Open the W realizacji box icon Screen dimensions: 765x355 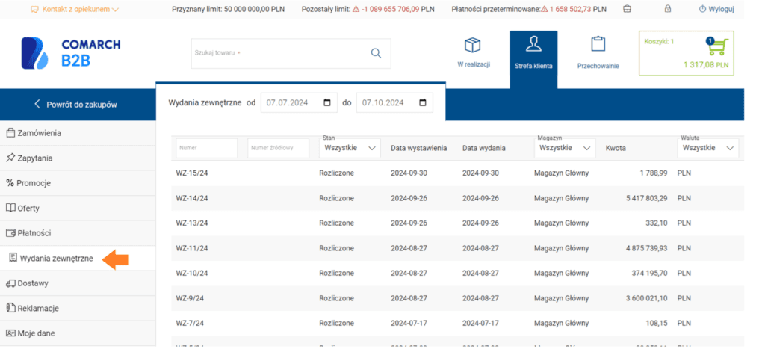pyautogui.click(x=473, y=46)
